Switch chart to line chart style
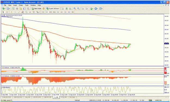 pos(70,9)
